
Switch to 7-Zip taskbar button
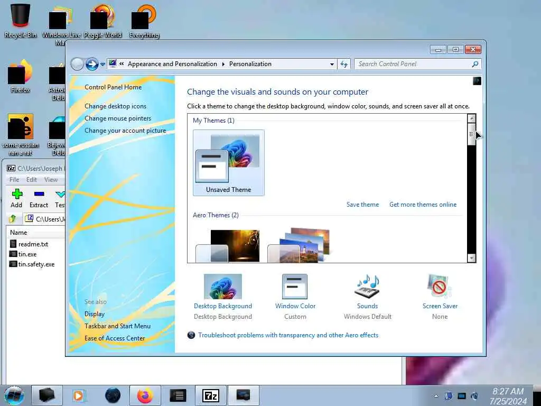click(x=210, y=395)
